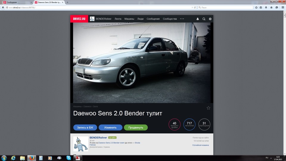Reload the page with refresh icon
The height and width of the screenshot is (161, 286).
[x=195, y=7]
